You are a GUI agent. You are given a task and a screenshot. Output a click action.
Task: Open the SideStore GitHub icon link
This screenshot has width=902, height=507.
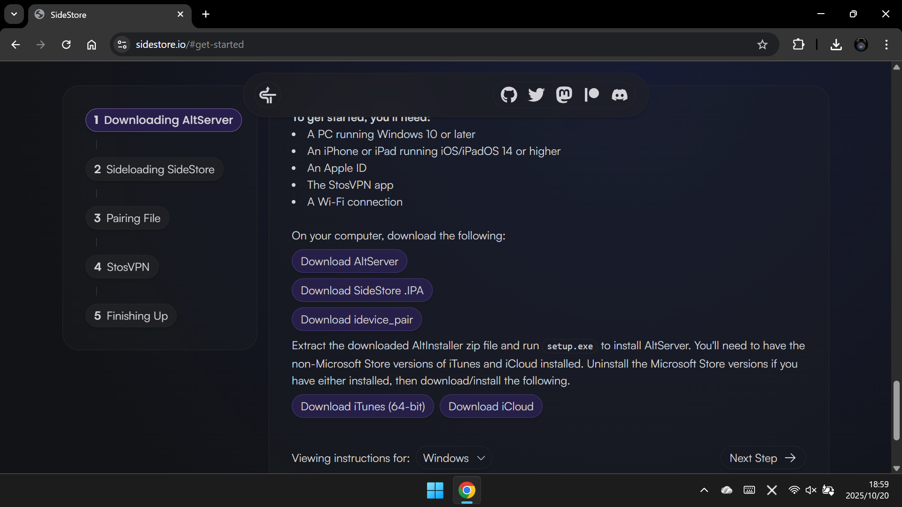coord(509,95)
